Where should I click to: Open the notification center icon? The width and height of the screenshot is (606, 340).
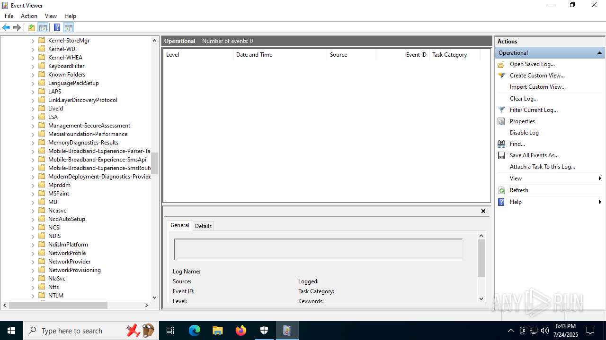pos(590,331)
